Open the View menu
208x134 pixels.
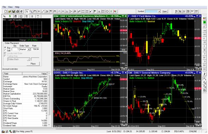10,7
